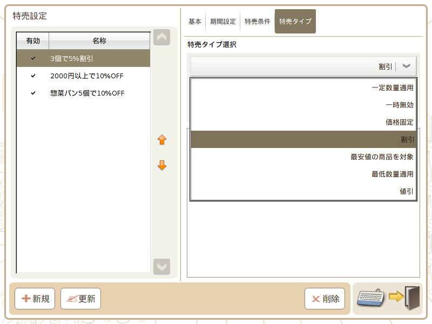Click the 新規 button
This screenshot has width=432, height=324.
[35, 299]
